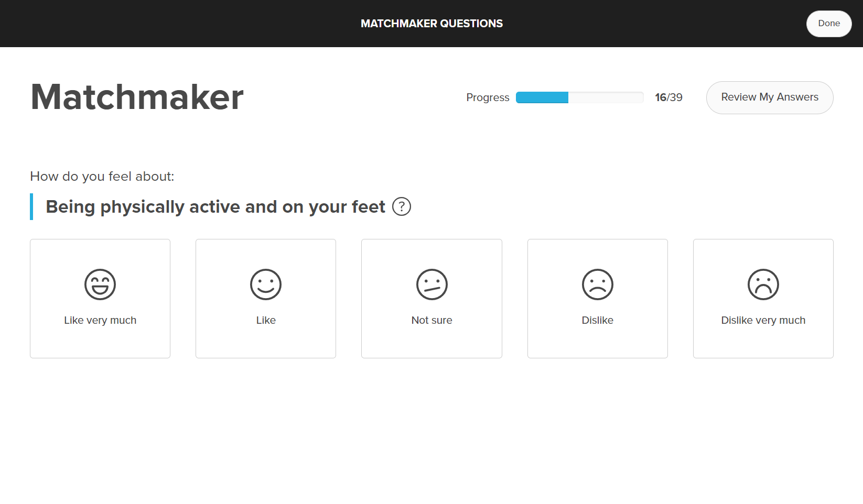Select the "Dislike" answer label
Viewport: 863px width, 504px height.
pos(597,320)
